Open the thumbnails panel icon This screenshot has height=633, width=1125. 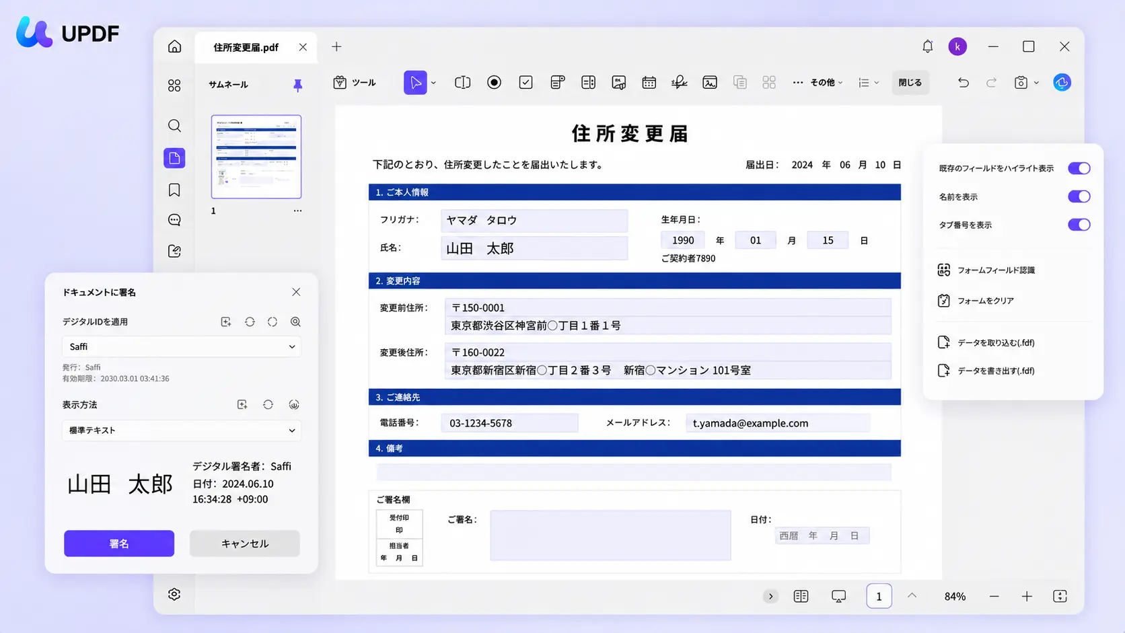tap(174, 158)
